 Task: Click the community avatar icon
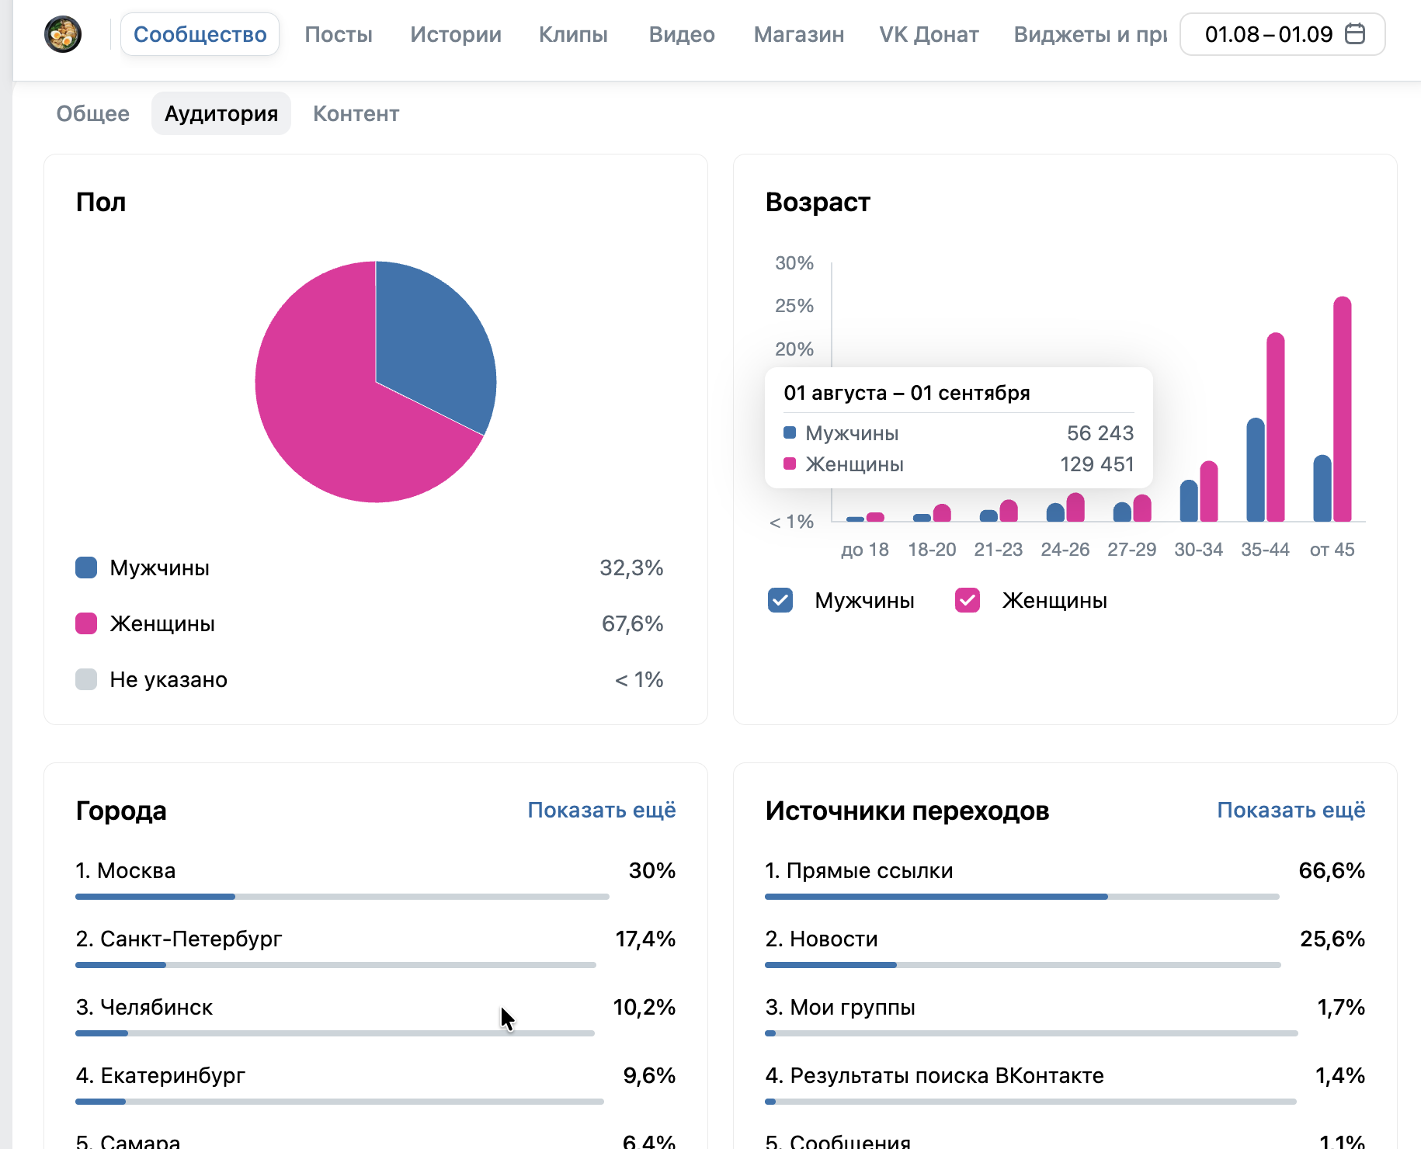tap(63, 34)
